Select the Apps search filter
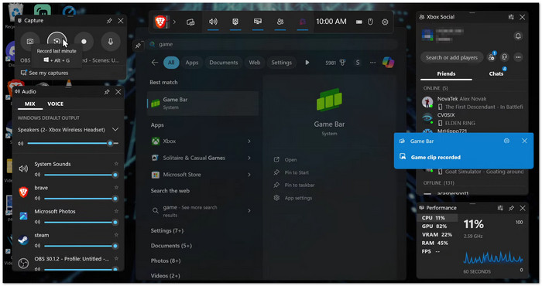This screenshot has height=286, width=542. point(192,63)
